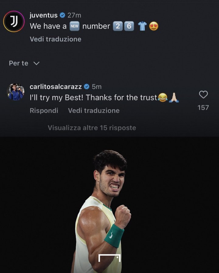219x273 pixels.
Task: Click the laughing-crying emoji in the comment
Action: (x=163, y=97)
